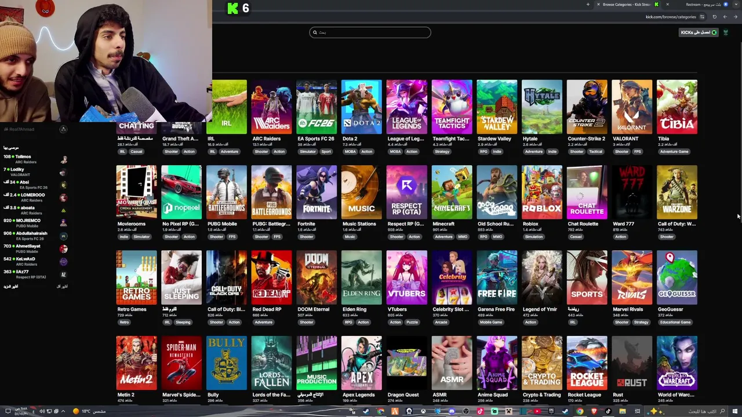Open OBS Studio from the taskbar
Screen dimensions: 742x417
coord(465,411)
